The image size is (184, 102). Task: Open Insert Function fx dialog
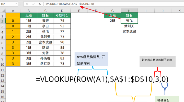coord(40,4)
